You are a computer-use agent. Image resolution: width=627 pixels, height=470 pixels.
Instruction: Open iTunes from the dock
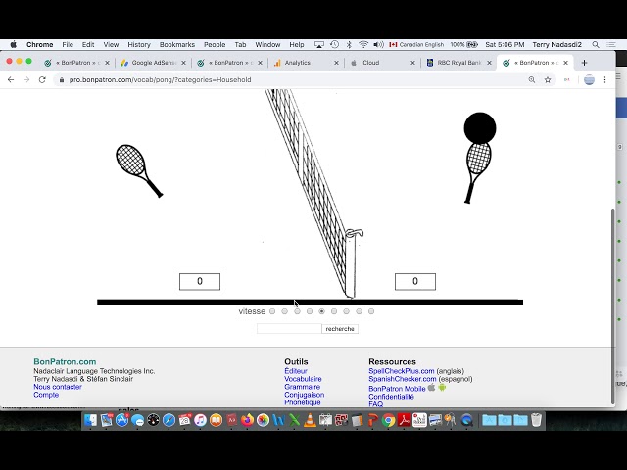(x=200, y=420)
